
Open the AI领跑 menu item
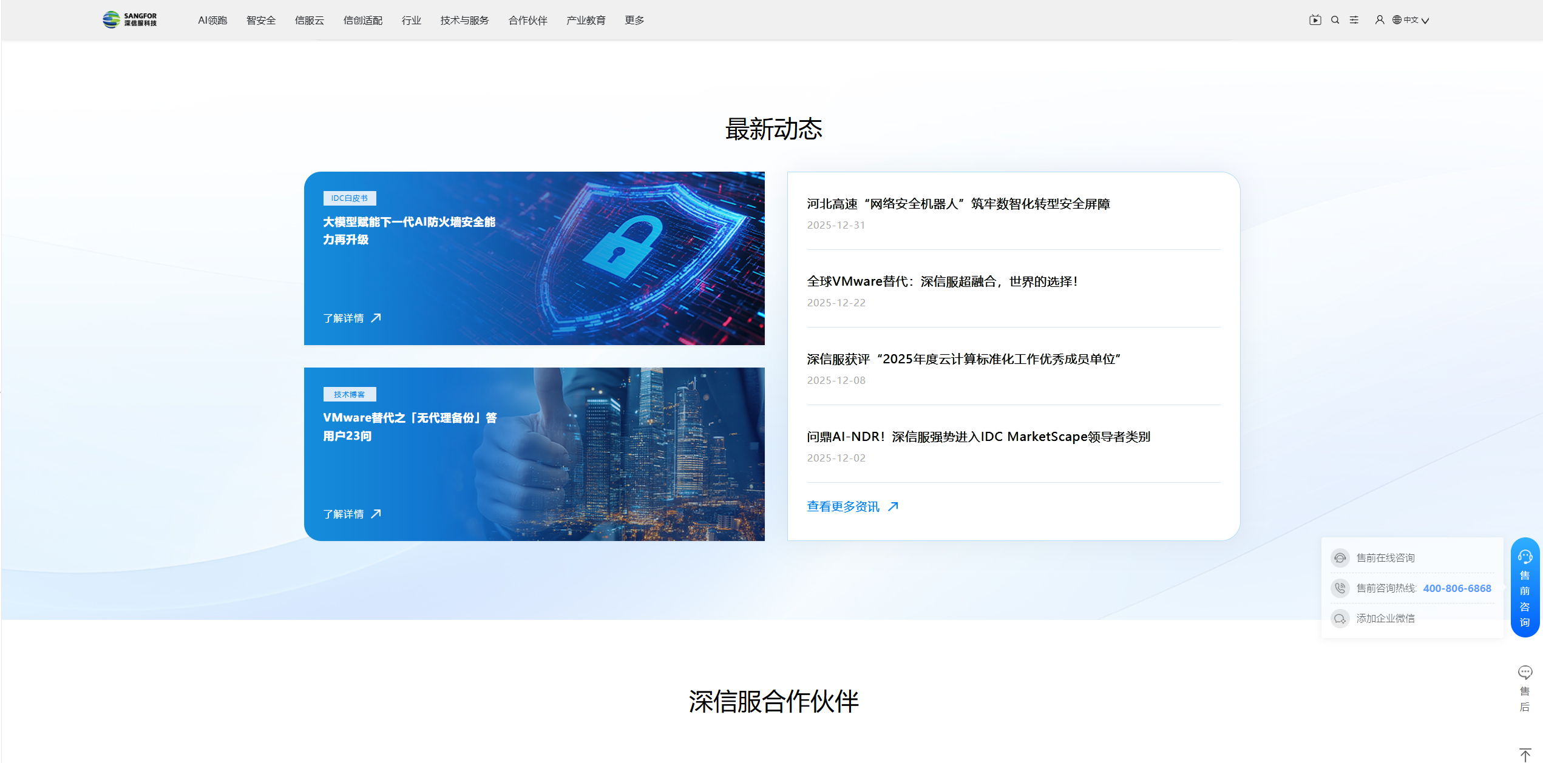[x=212, y=20]
